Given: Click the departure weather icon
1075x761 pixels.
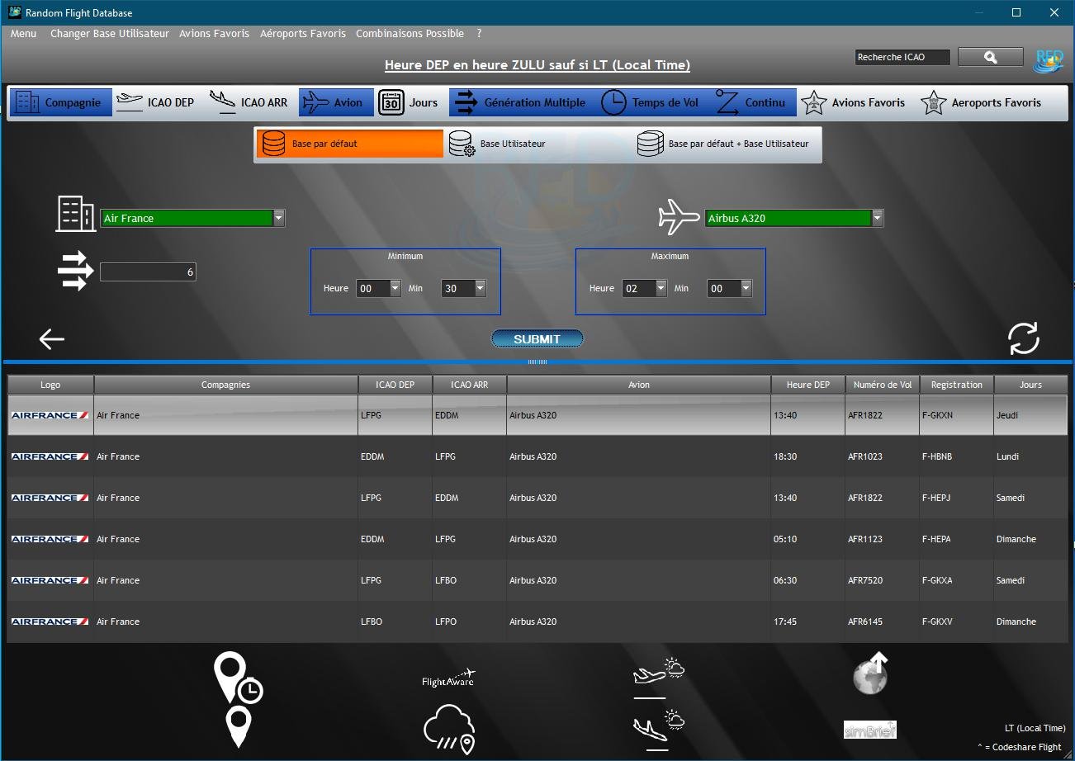Looking at the screenshot, I should (x=658, y=677).
